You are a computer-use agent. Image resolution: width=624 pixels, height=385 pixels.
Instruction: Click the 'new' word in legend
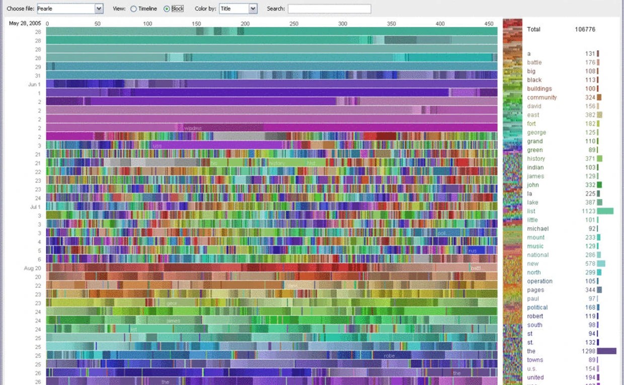533,264
